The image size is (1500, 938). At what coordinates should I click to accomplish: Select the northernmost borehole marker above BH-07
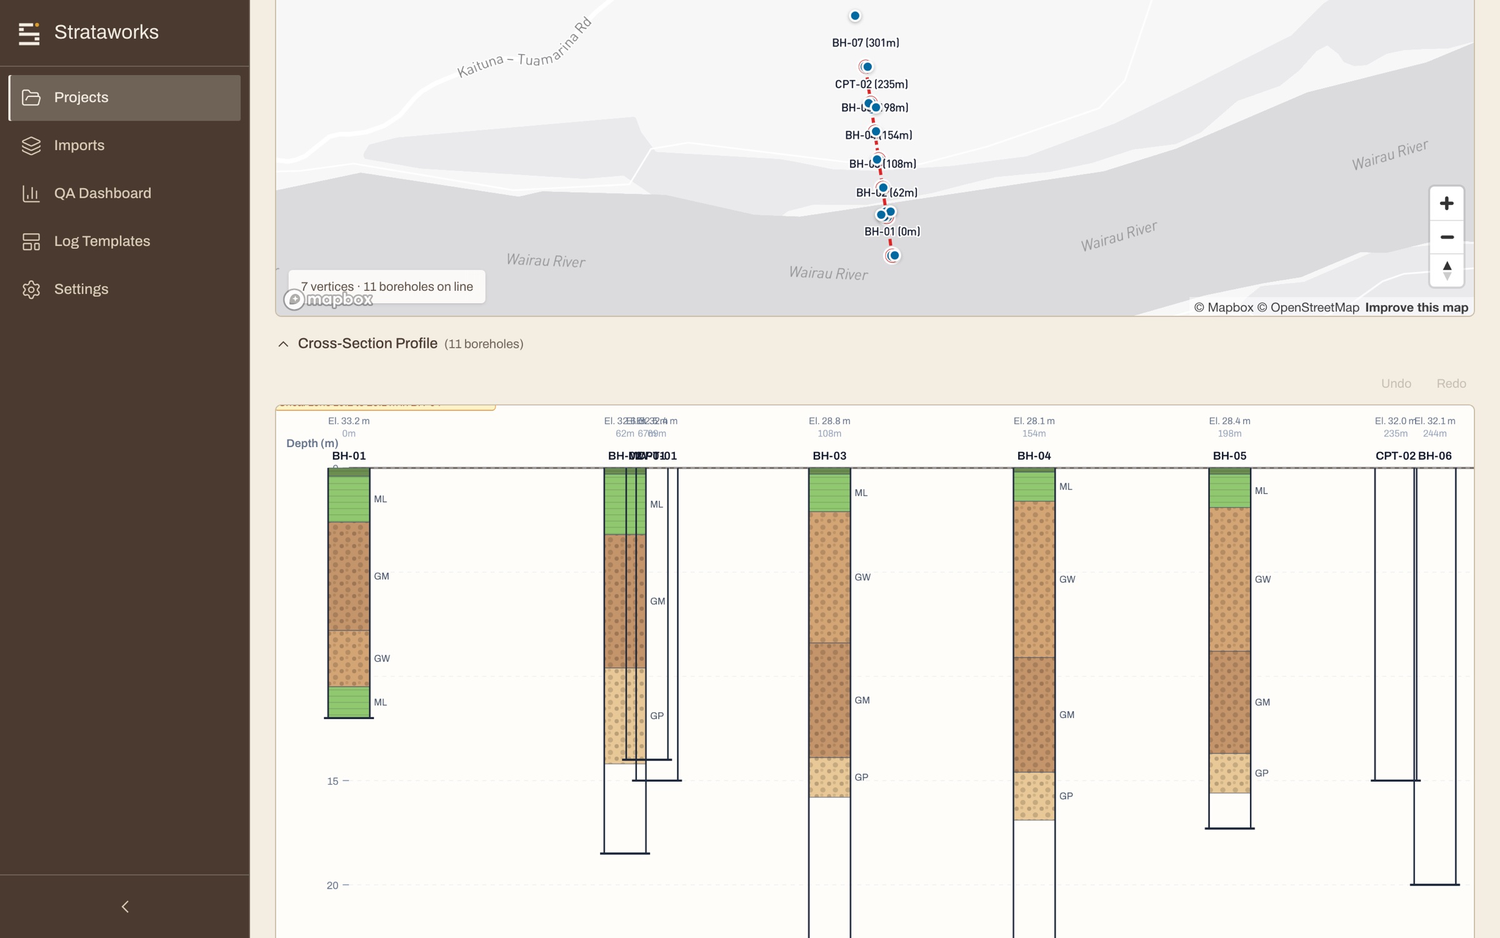pyautogui.click(x=854, y=16)
